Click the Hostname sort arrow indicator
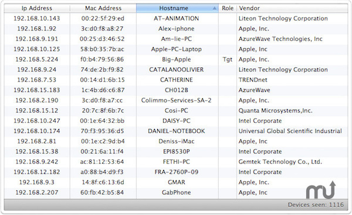This screenshot has height=215, width=352. [214, 8]
